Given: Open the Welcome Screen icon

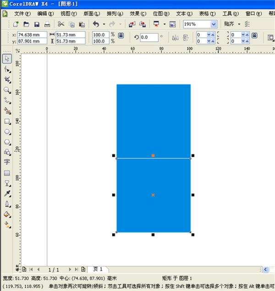Looking at the screenshot, I should [173, 24].
